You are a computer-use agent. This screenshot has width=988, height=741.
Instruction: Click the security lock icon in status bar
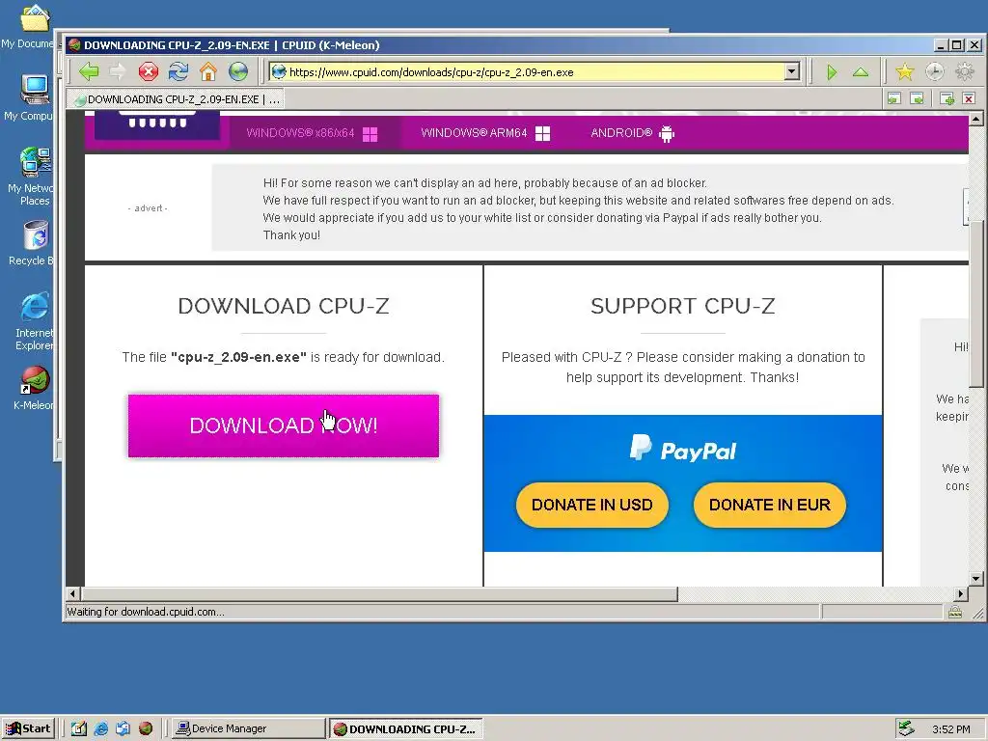(x=955, y=612)
